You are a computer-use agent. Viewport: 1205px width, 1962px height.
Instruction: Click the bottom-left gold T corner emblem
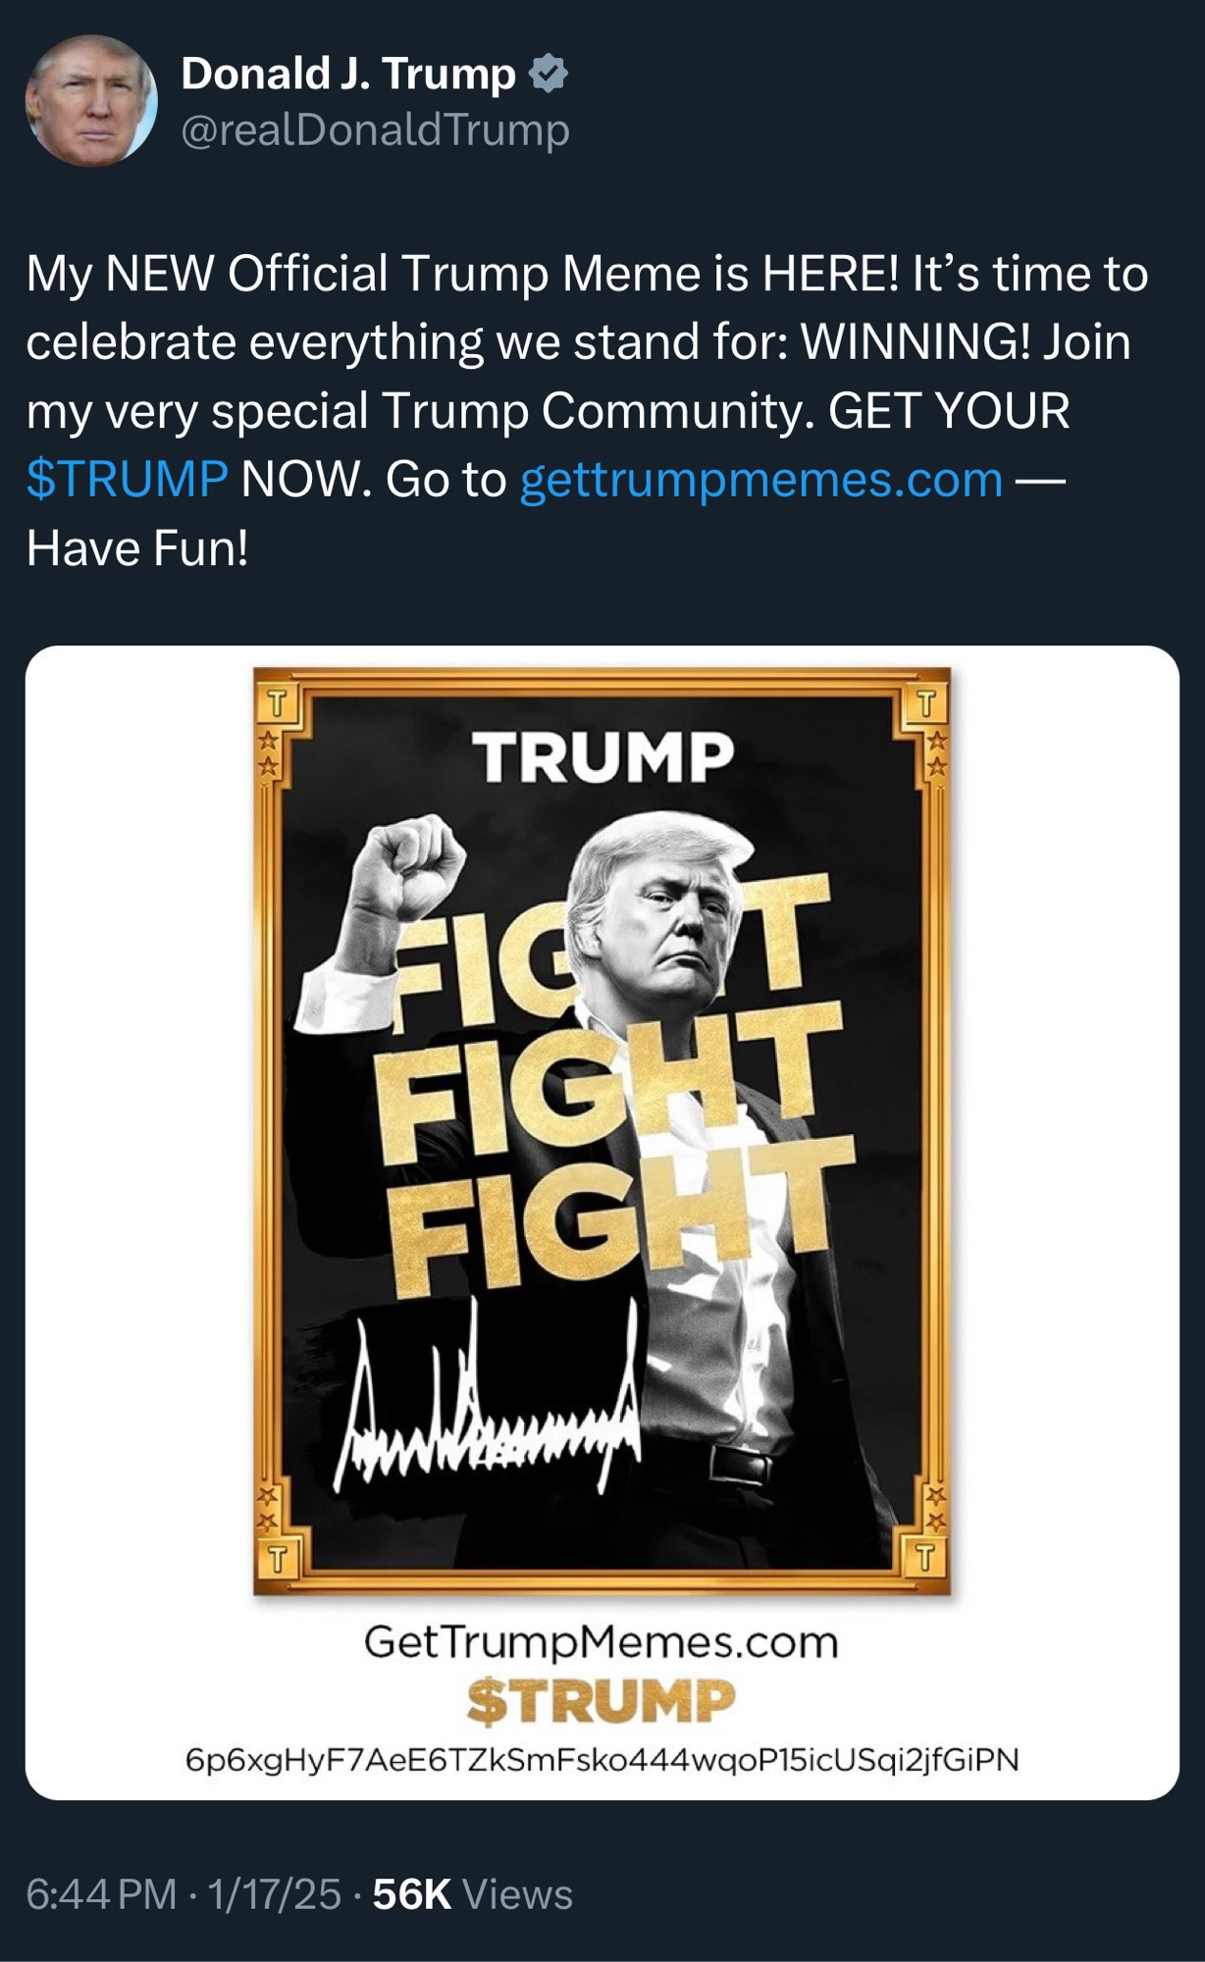tap(278, 1558)
